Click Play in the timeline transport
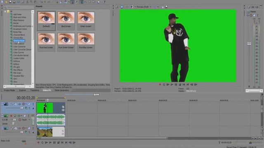This screenshot has width=264, height=148. [x=50, y=143]
